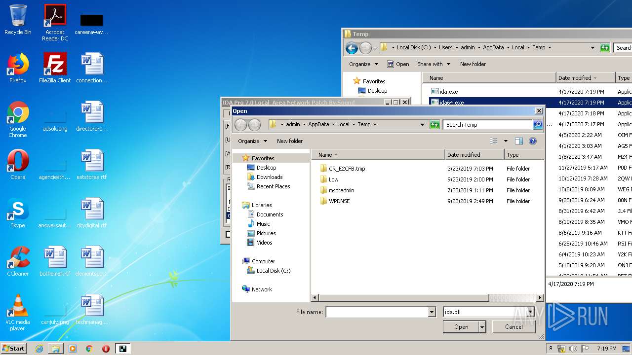Viewport: 632px width, 355px height.
Task: Launch Opera desktop shortcut
Action: coord(18,165)
